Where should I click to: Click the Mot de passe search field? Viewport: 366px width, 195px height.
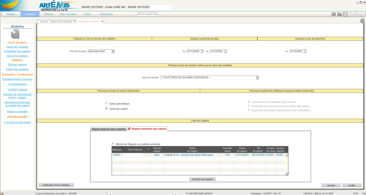tap(147, 14)
